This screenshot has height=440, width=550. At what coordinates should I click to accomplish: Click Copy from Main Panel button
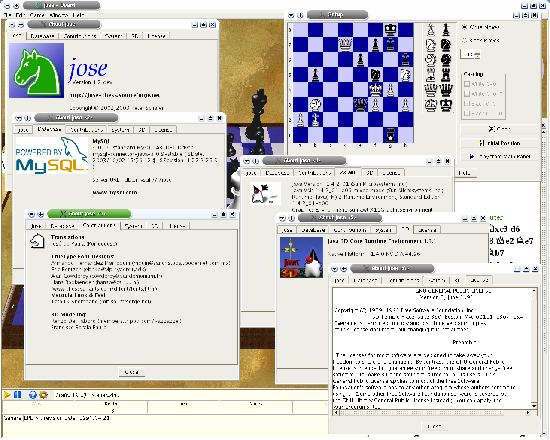[x=499, y=156]
